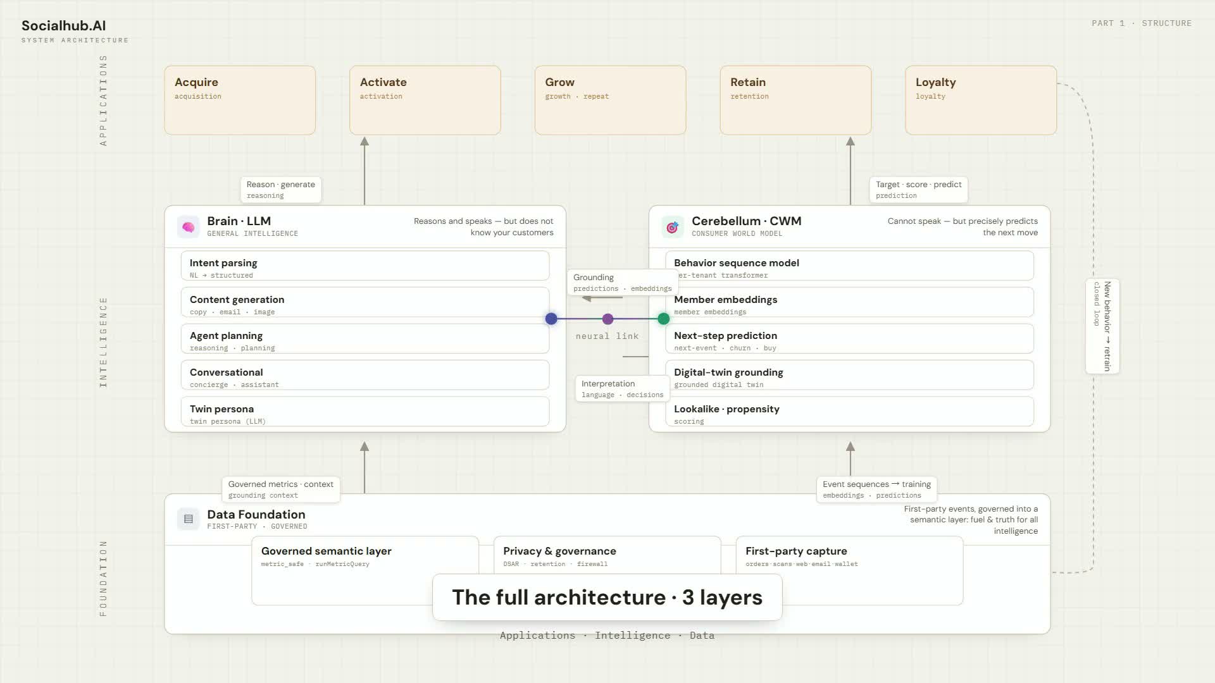
Task: Click the First-party capture card
Action: coord(849,570)
